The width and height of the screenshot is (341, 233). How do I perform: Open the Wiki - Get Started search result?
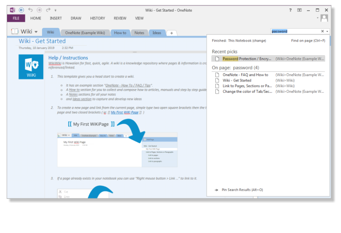click(x=268, y=80)
